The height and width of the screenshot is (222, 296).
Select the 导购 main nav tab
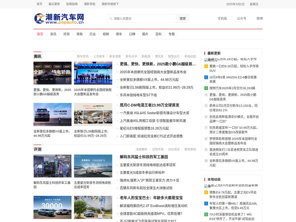(x=79, y=34)
